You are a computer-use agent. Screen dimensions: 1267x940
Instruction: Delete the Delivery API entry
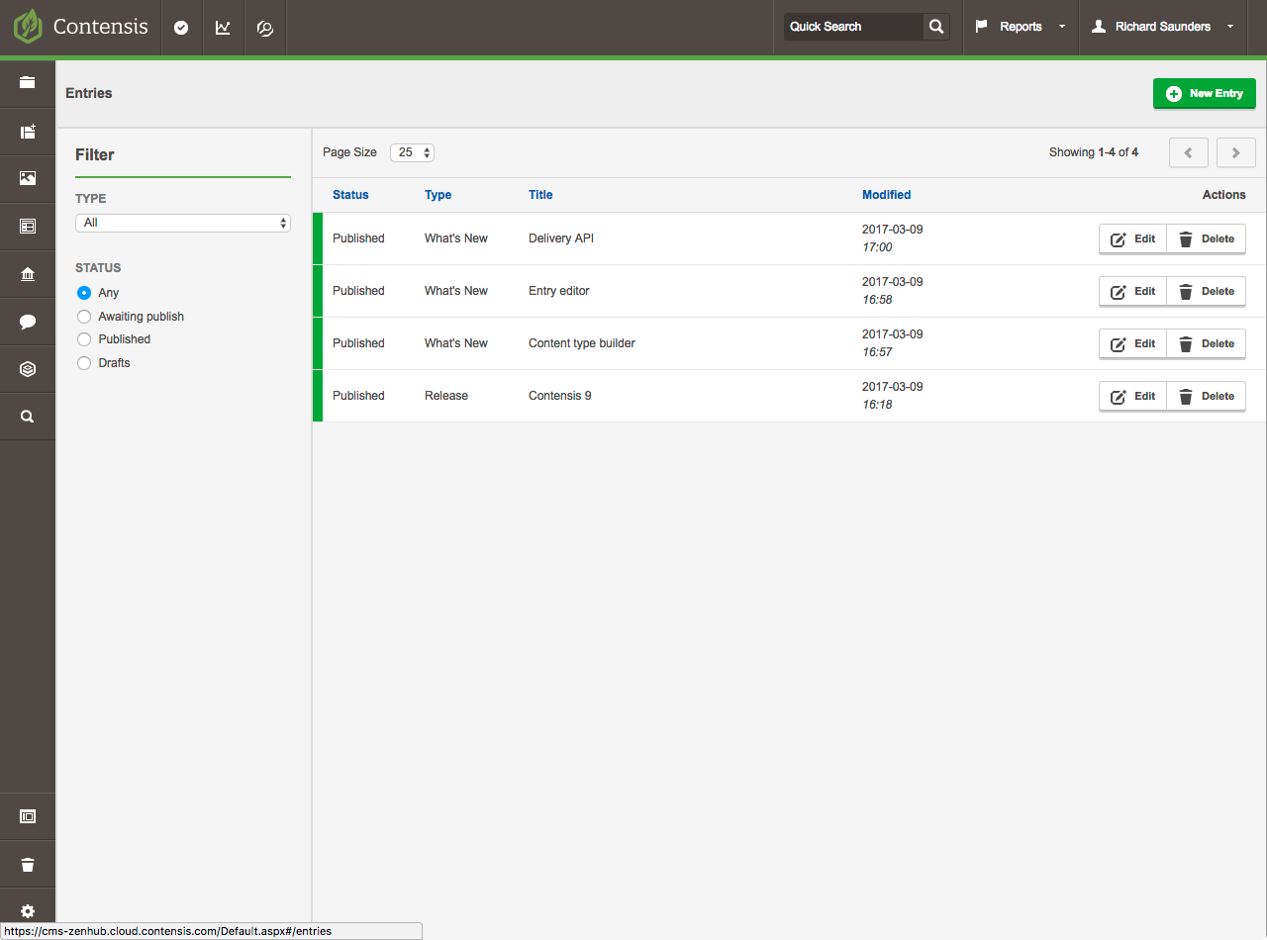click(x=1207, y=238)
